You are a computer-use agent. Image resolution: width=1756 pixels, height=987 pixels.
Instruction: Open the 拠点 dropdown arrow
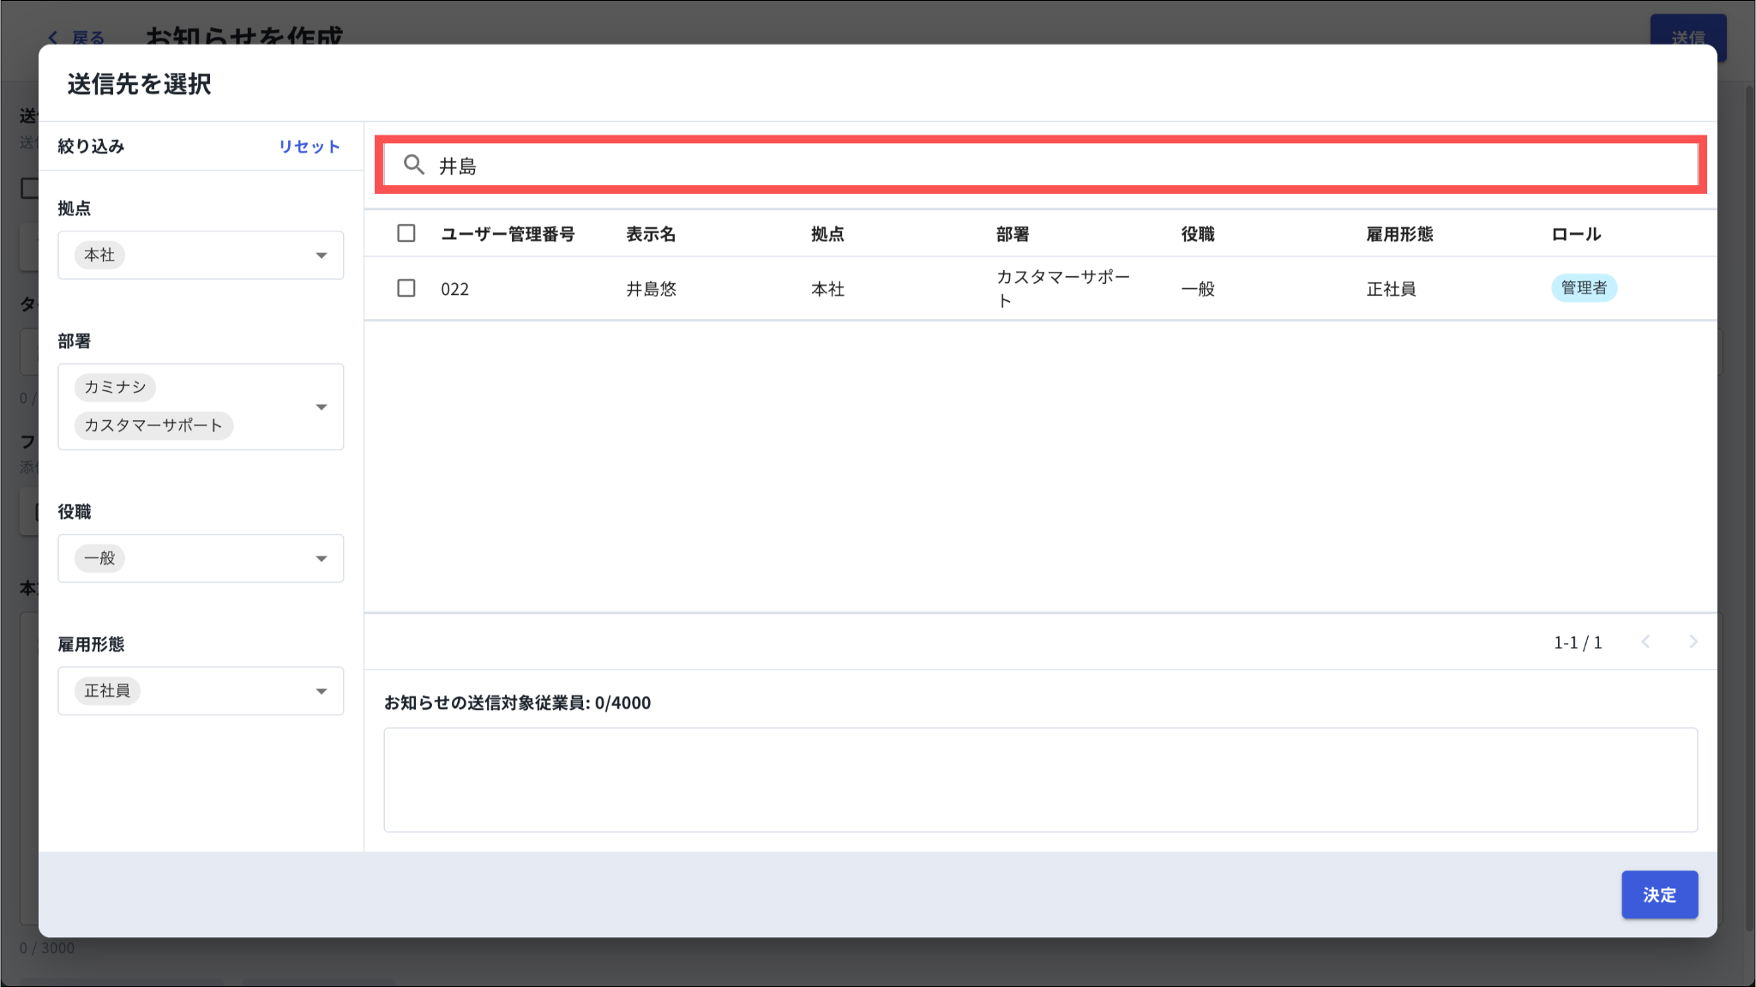[x=321, y=256]
